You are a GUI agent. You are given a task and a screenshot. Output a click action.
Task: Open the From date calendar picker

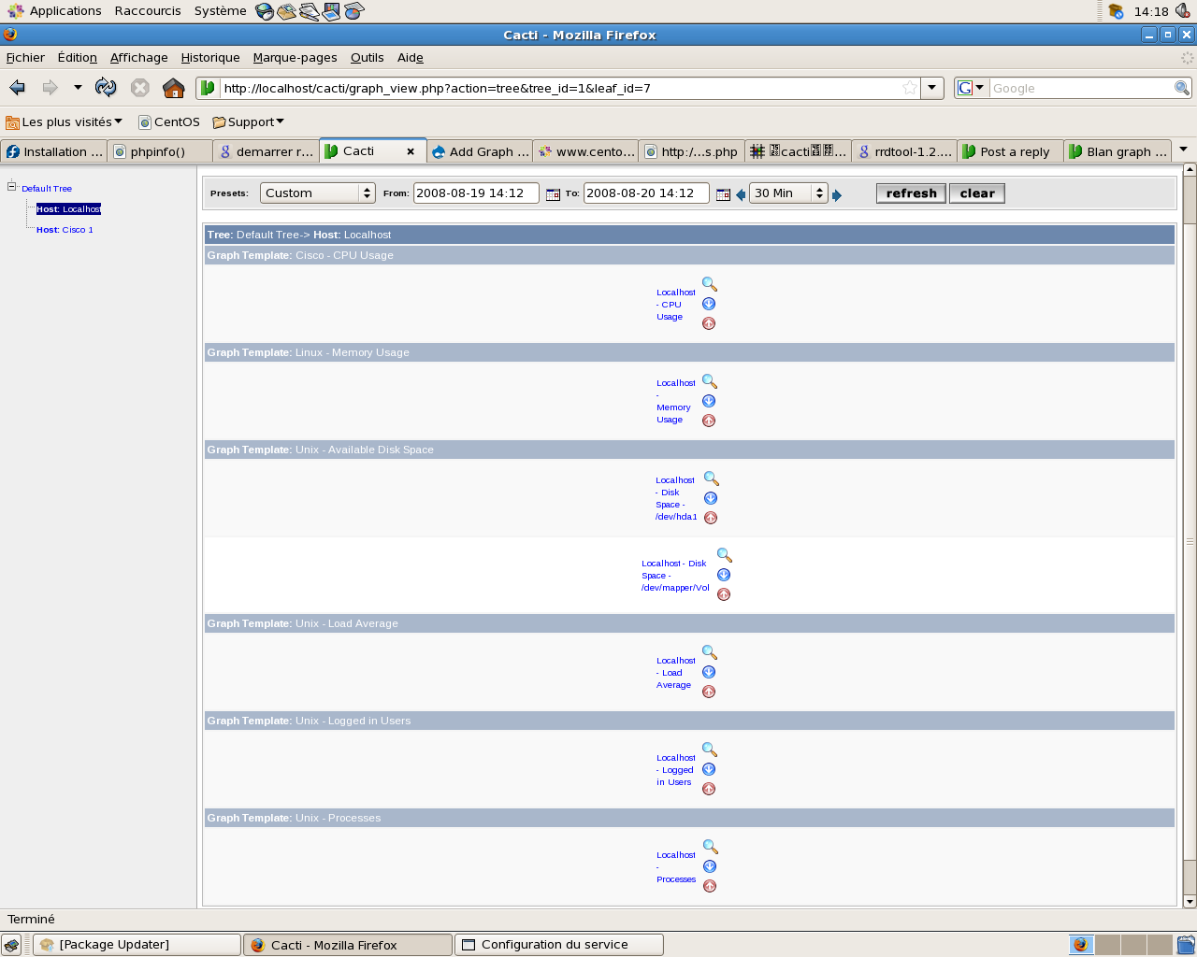[x=553, y=194]
